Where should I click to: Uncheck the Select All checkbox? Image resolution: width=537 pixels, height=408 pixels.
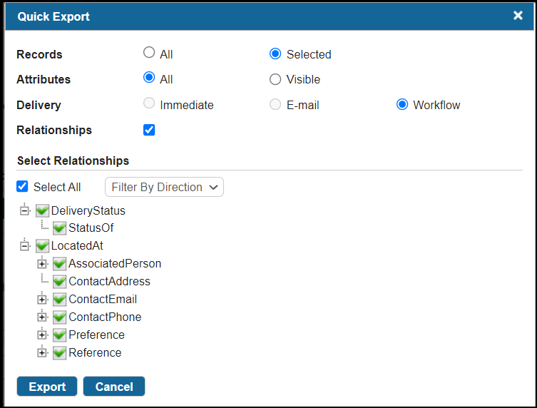23,187
